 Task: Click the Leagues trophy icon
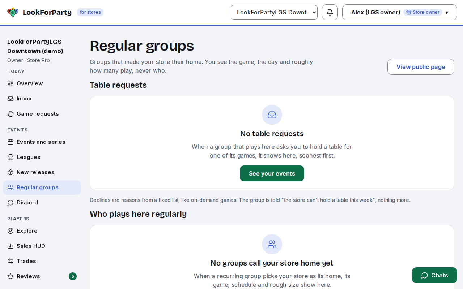(x=10, y=157)
